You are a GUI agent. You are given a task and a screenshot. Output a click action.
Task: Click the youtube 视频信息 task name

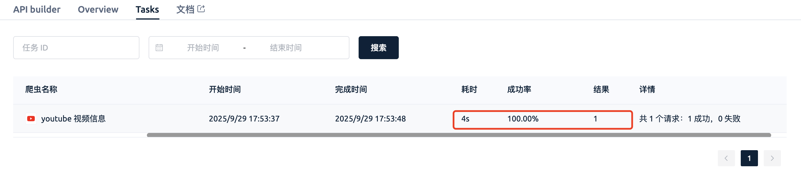click(73, 119)
